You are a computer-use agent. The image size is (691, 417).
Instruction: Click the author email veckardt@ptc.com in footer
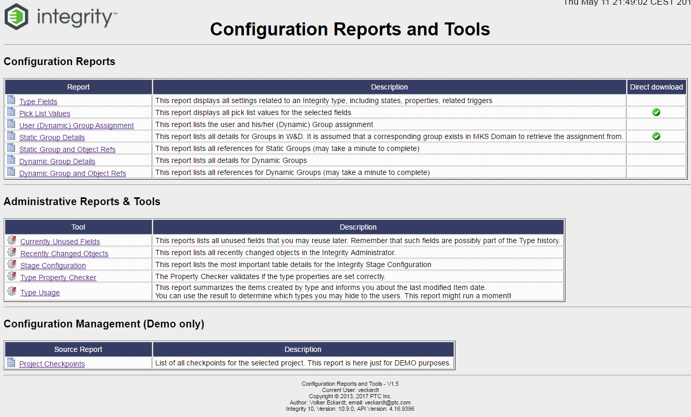(x=388, y=402)
